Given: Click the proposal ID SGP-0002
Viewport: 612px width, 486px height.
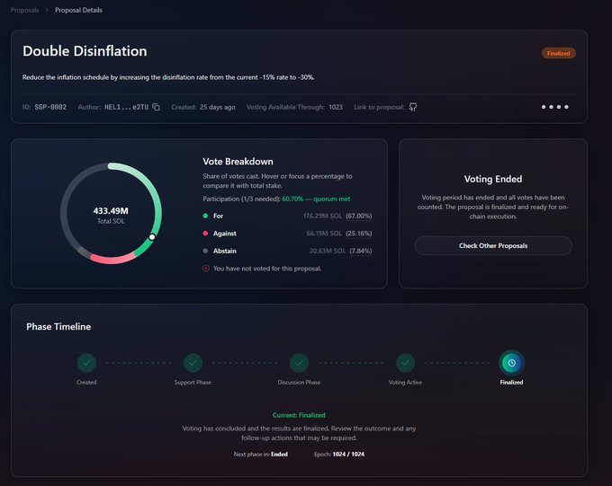Looking at the screenshot, I should pos(50,107).
